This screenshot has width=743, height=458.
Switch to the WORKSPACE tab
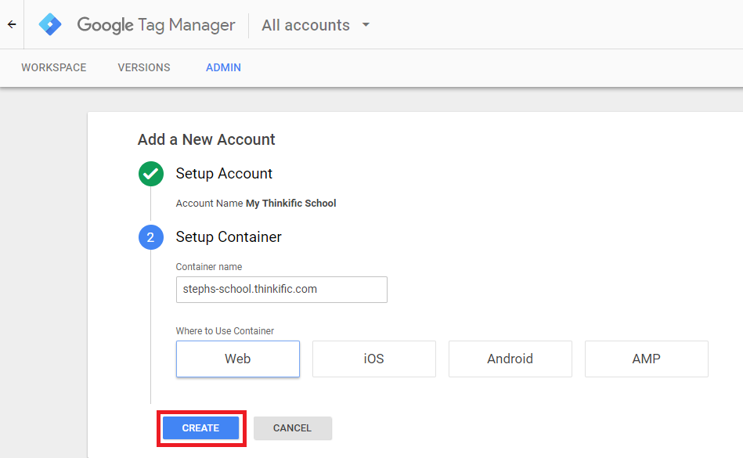pos(53,67)
